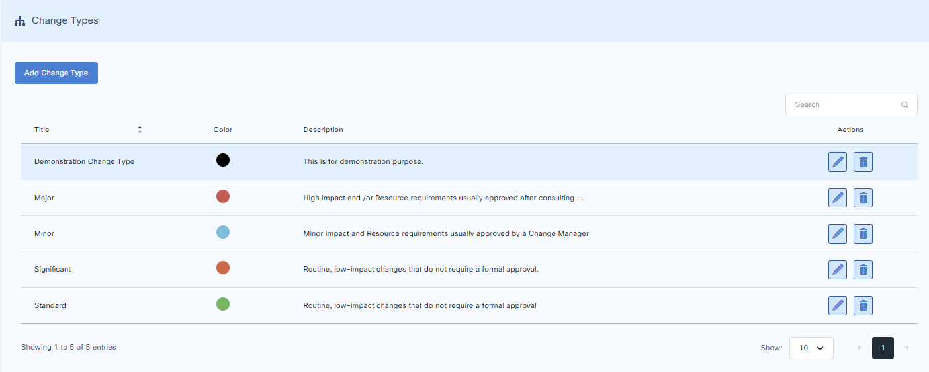Focus the Search input field
The width and height of the screenshot is (929, 372).
(x=844, y=105)
